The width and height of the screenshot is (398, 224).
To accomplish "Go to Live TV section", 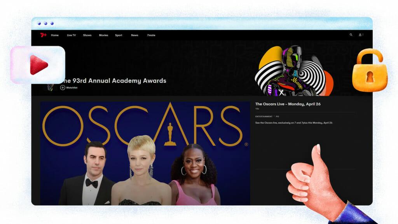I will tap(72, 35).
